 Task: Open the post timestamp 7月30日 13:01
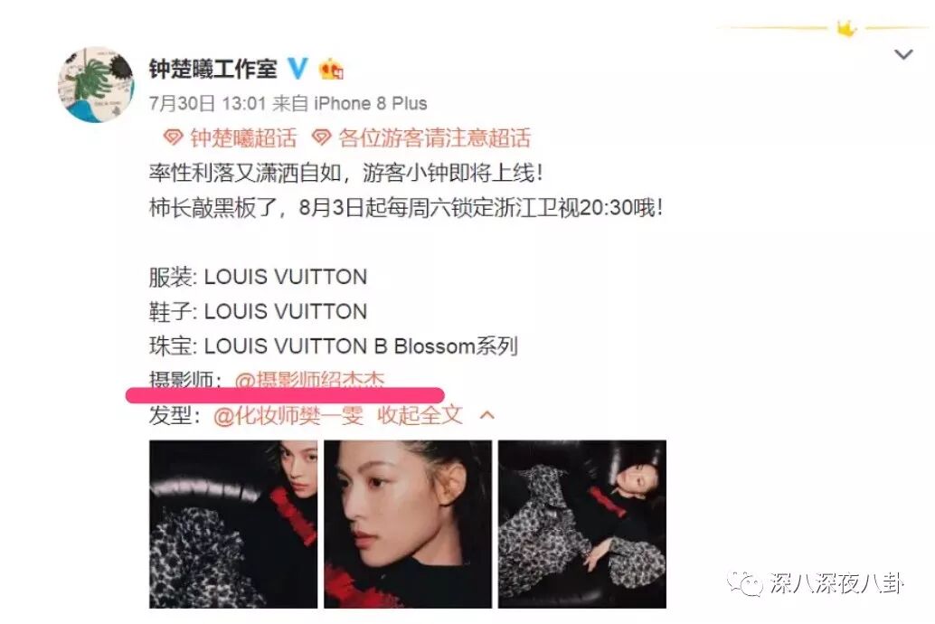point(207,103)
